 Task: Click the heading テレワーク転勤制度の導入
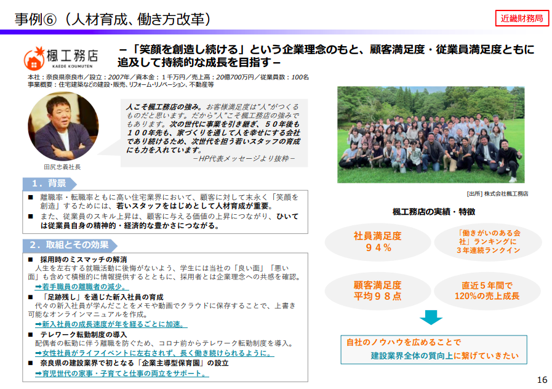84,334
